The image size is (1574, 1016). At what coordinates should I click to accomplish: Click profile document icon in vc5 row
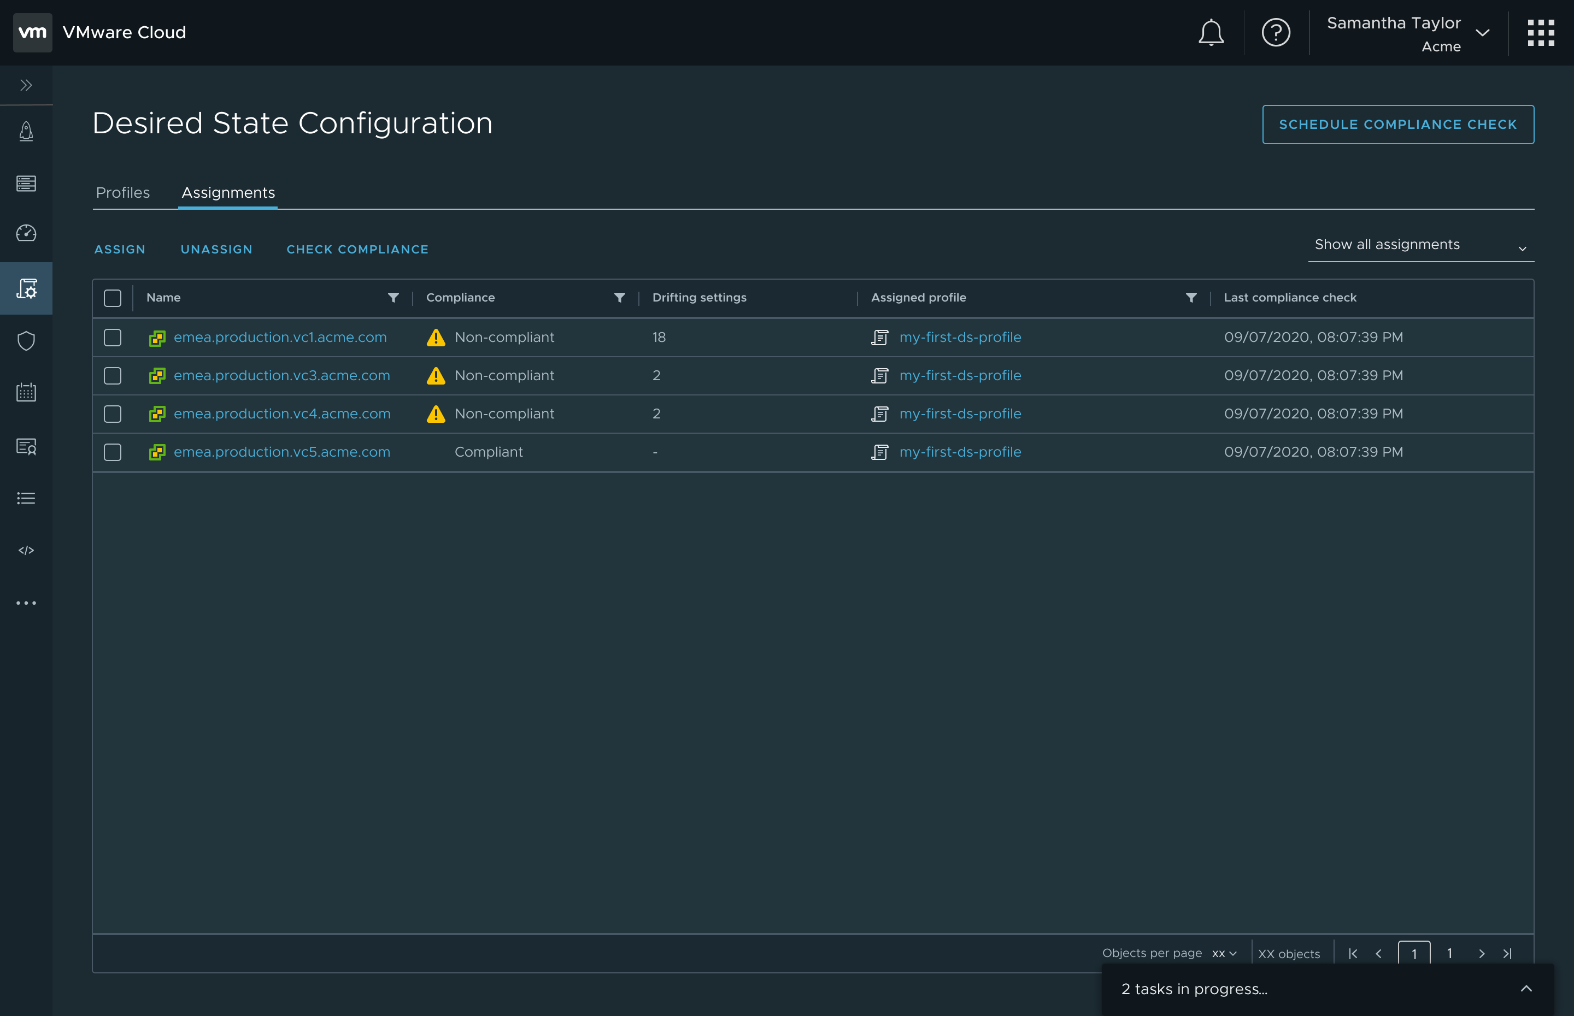[x=880, y=453]
